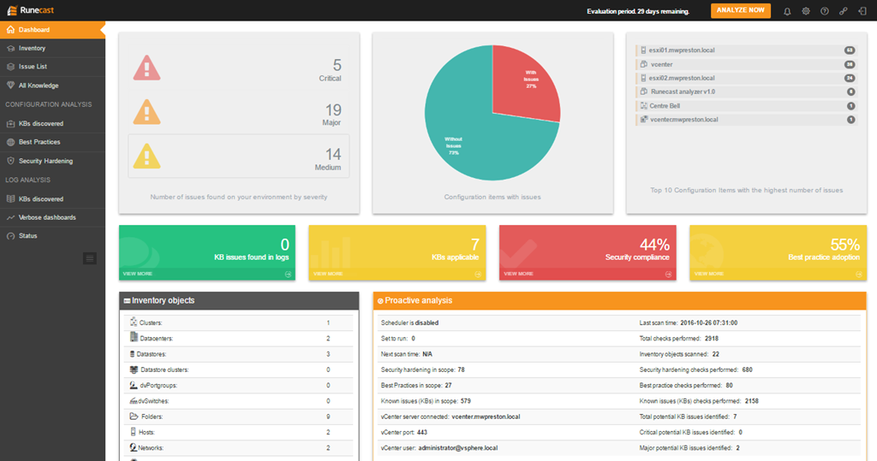The image size is (877, 461).
Task: Click Last scan time 2016-10-26 07:31:00
Action: pos(689,323)
